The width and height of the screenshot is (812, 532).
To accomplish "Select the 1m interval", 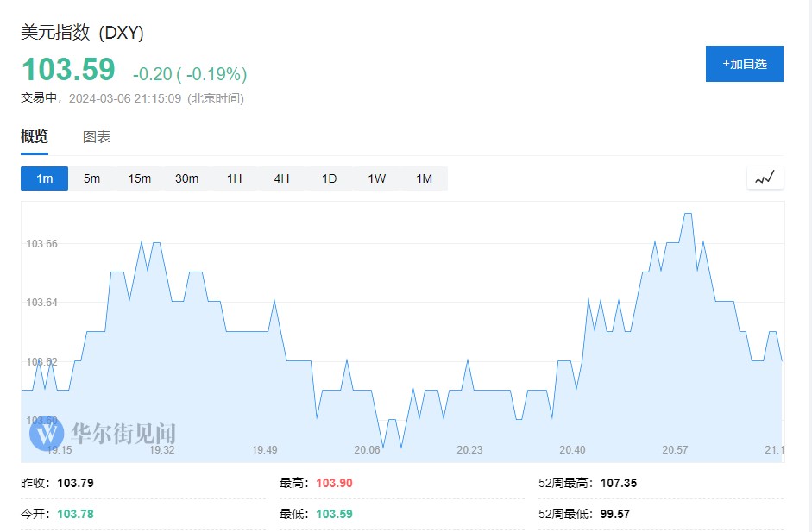I will tap(45, 178).
